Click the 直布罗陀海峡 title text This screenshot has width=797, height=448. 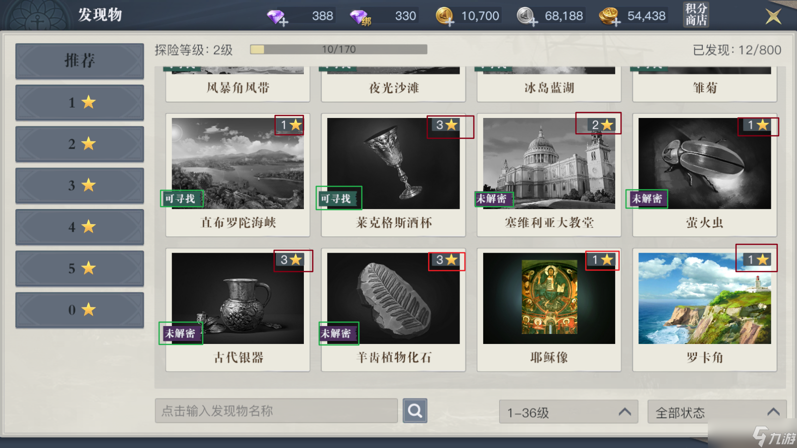(x=238, y=223)
